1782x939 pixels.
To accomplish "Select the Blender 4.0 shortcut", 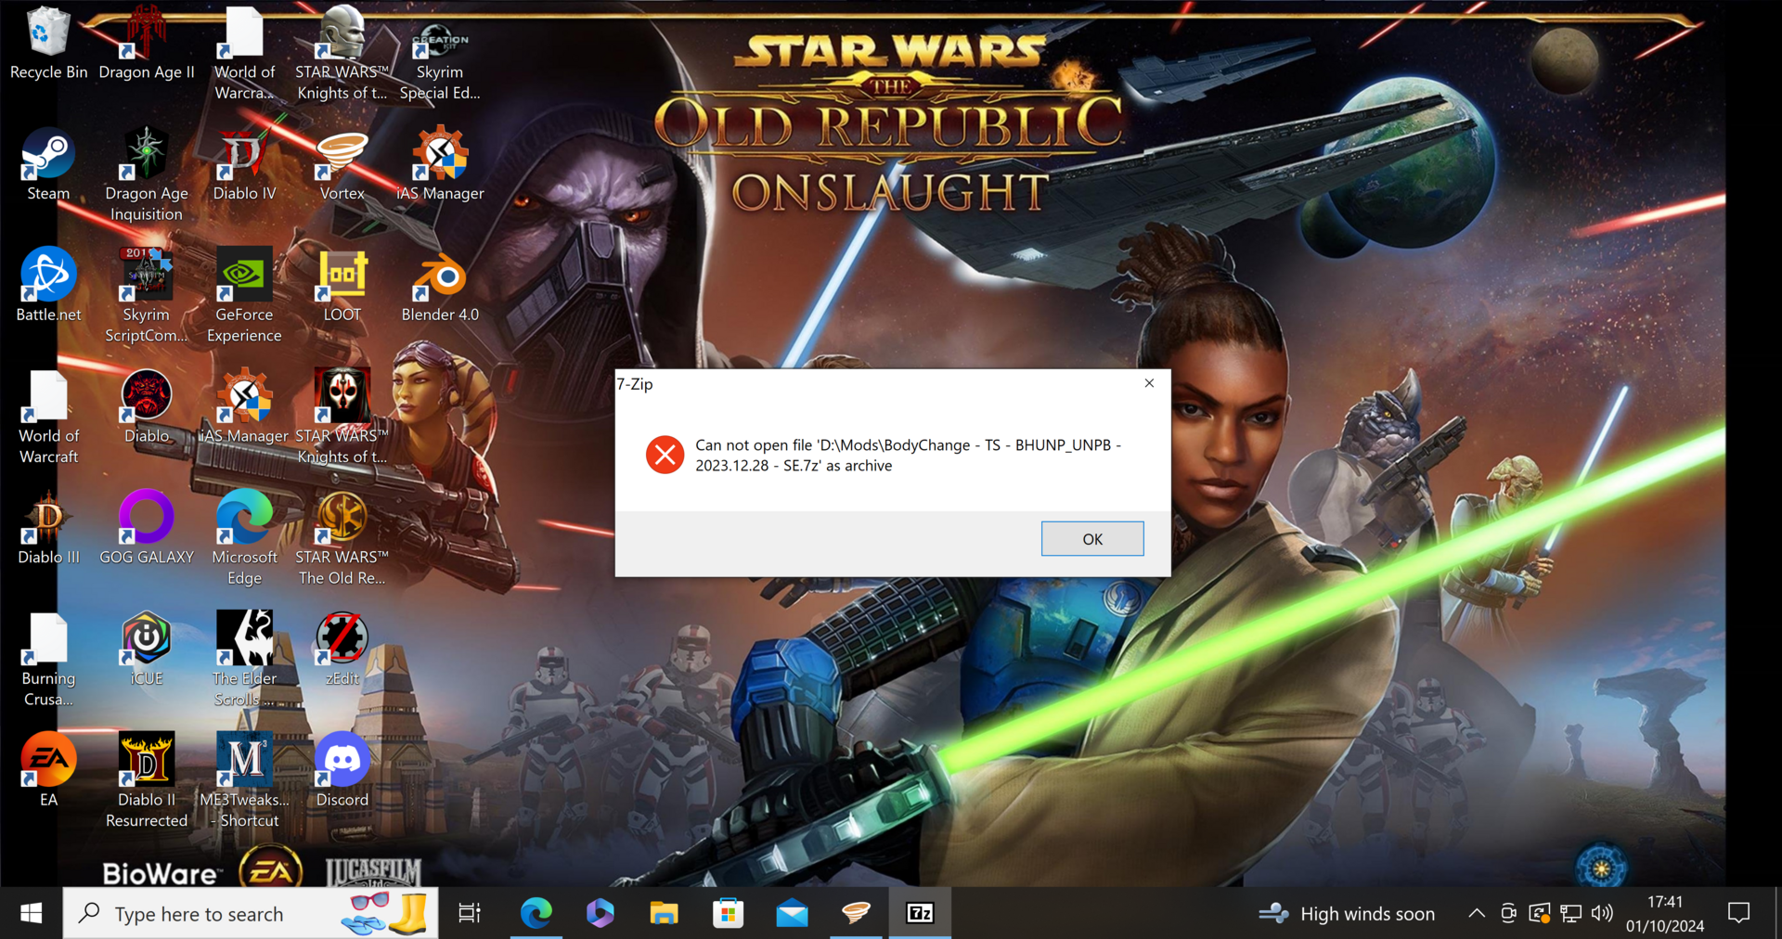I will click(440, 286).
